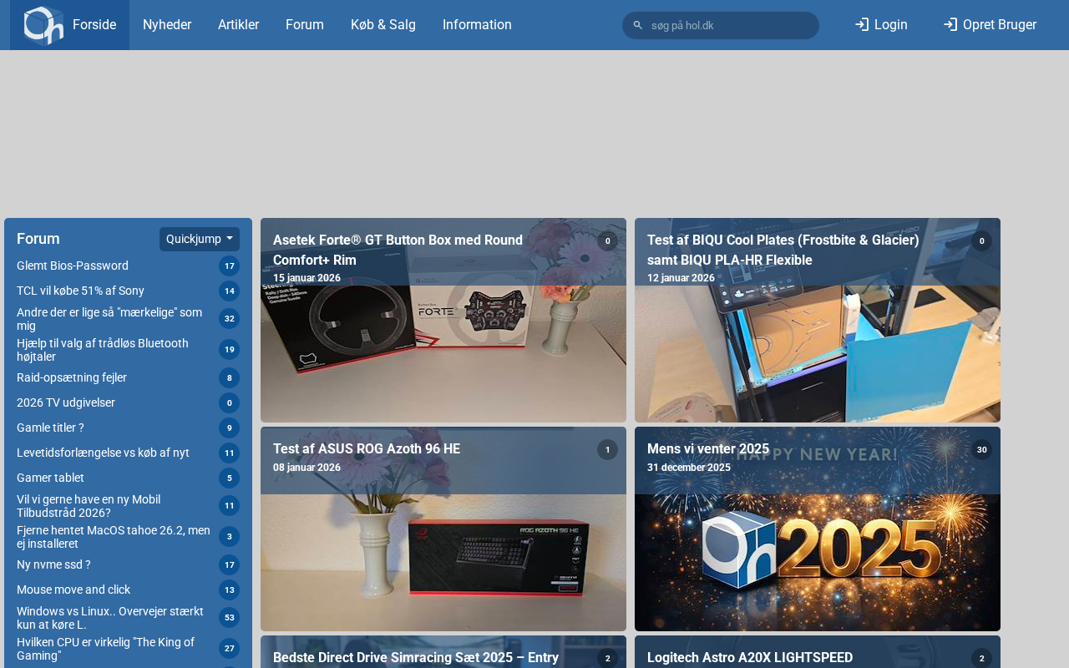The image size is (1069, 668).
Task: Click the hol.dk cube logo icon
Action: pyautogui.click(x=43, y=25)
